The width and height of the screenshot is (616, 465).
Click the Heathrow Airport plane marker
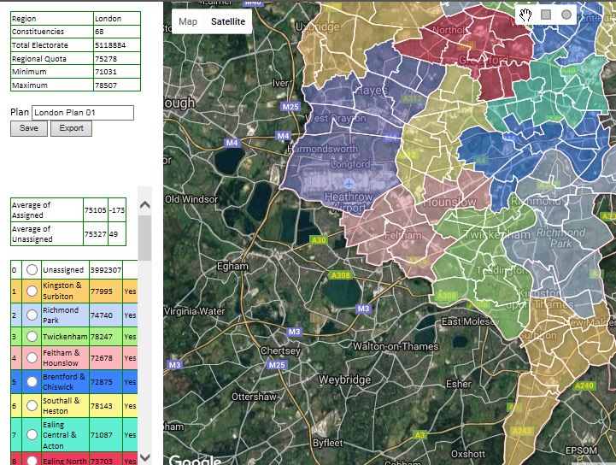tap(349, 183)
